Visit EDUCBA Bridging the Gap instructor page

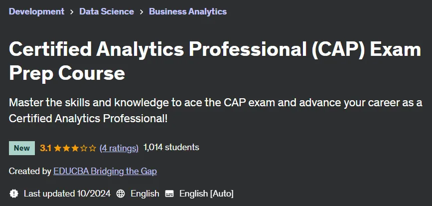(x=105, y=171)
